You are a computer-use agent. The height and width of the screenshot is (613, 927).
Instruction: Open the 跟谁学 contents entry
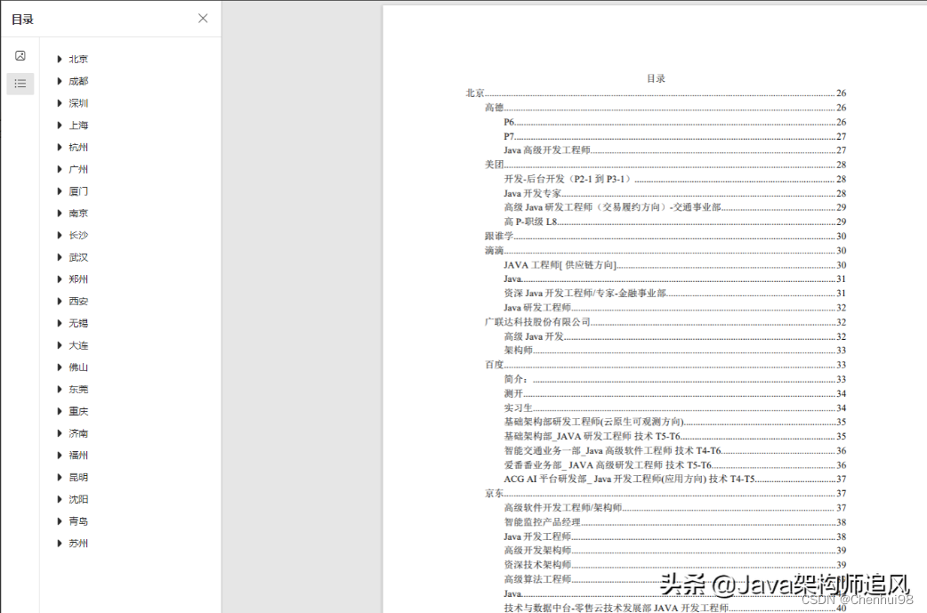(665, 236)
